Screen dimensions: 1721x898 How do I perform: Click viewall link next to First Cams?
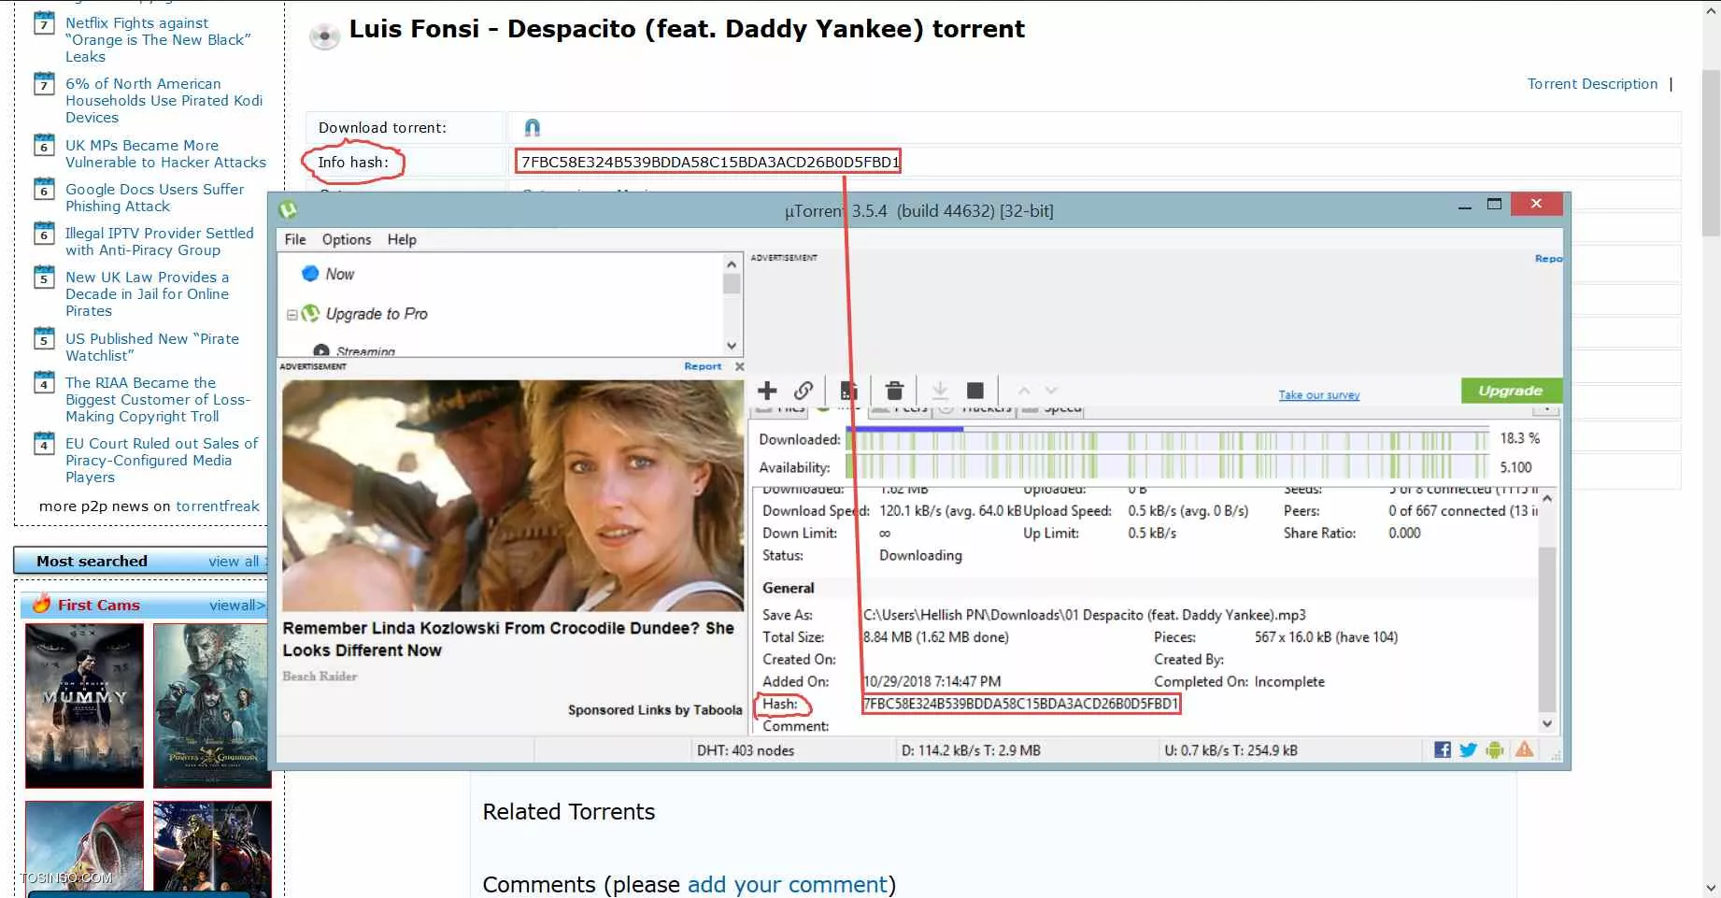coord(237,605)
